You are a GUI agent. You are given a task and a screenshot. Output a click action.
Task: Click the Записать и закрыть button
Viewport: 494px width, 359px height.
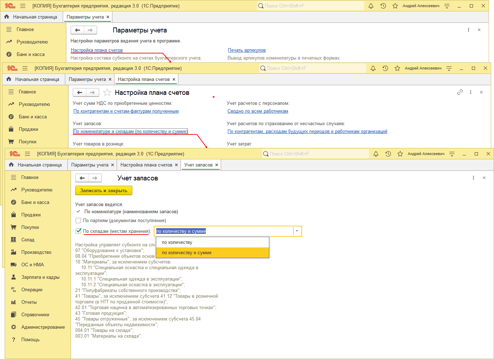click(104, 191)
